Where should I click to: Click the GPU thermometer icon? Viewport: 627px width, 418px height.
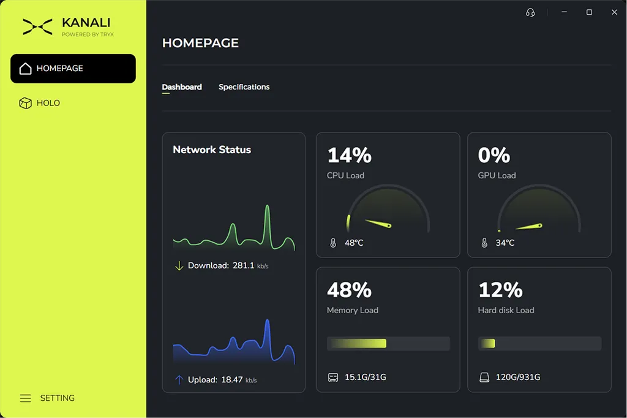click(x=484, y=243)
